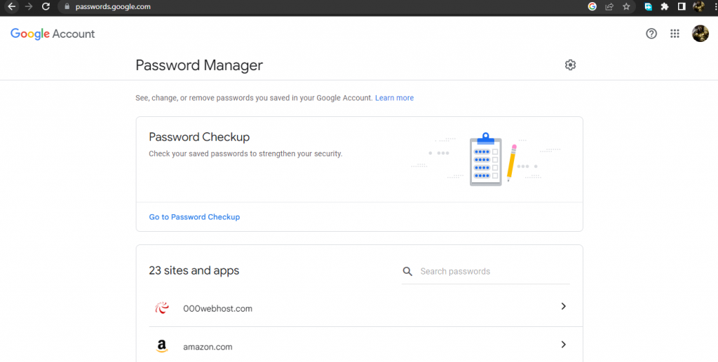Expand the 000webhost.com entry chevron
This screenshot has width=718, height=362.
pos(564,306)
